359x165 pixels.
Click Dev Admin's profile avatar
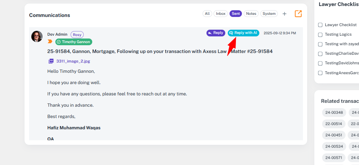pyautogui.click(x=37, y=36)
